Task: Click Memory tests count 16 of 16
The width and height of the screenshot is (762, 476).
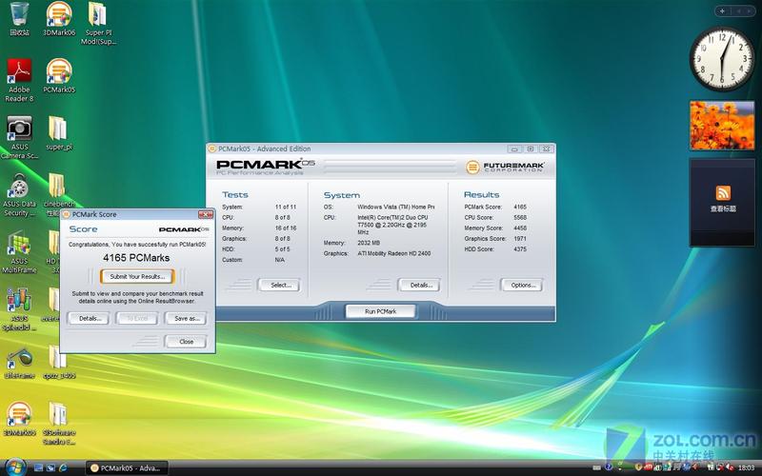Action: tap(286, 228)
